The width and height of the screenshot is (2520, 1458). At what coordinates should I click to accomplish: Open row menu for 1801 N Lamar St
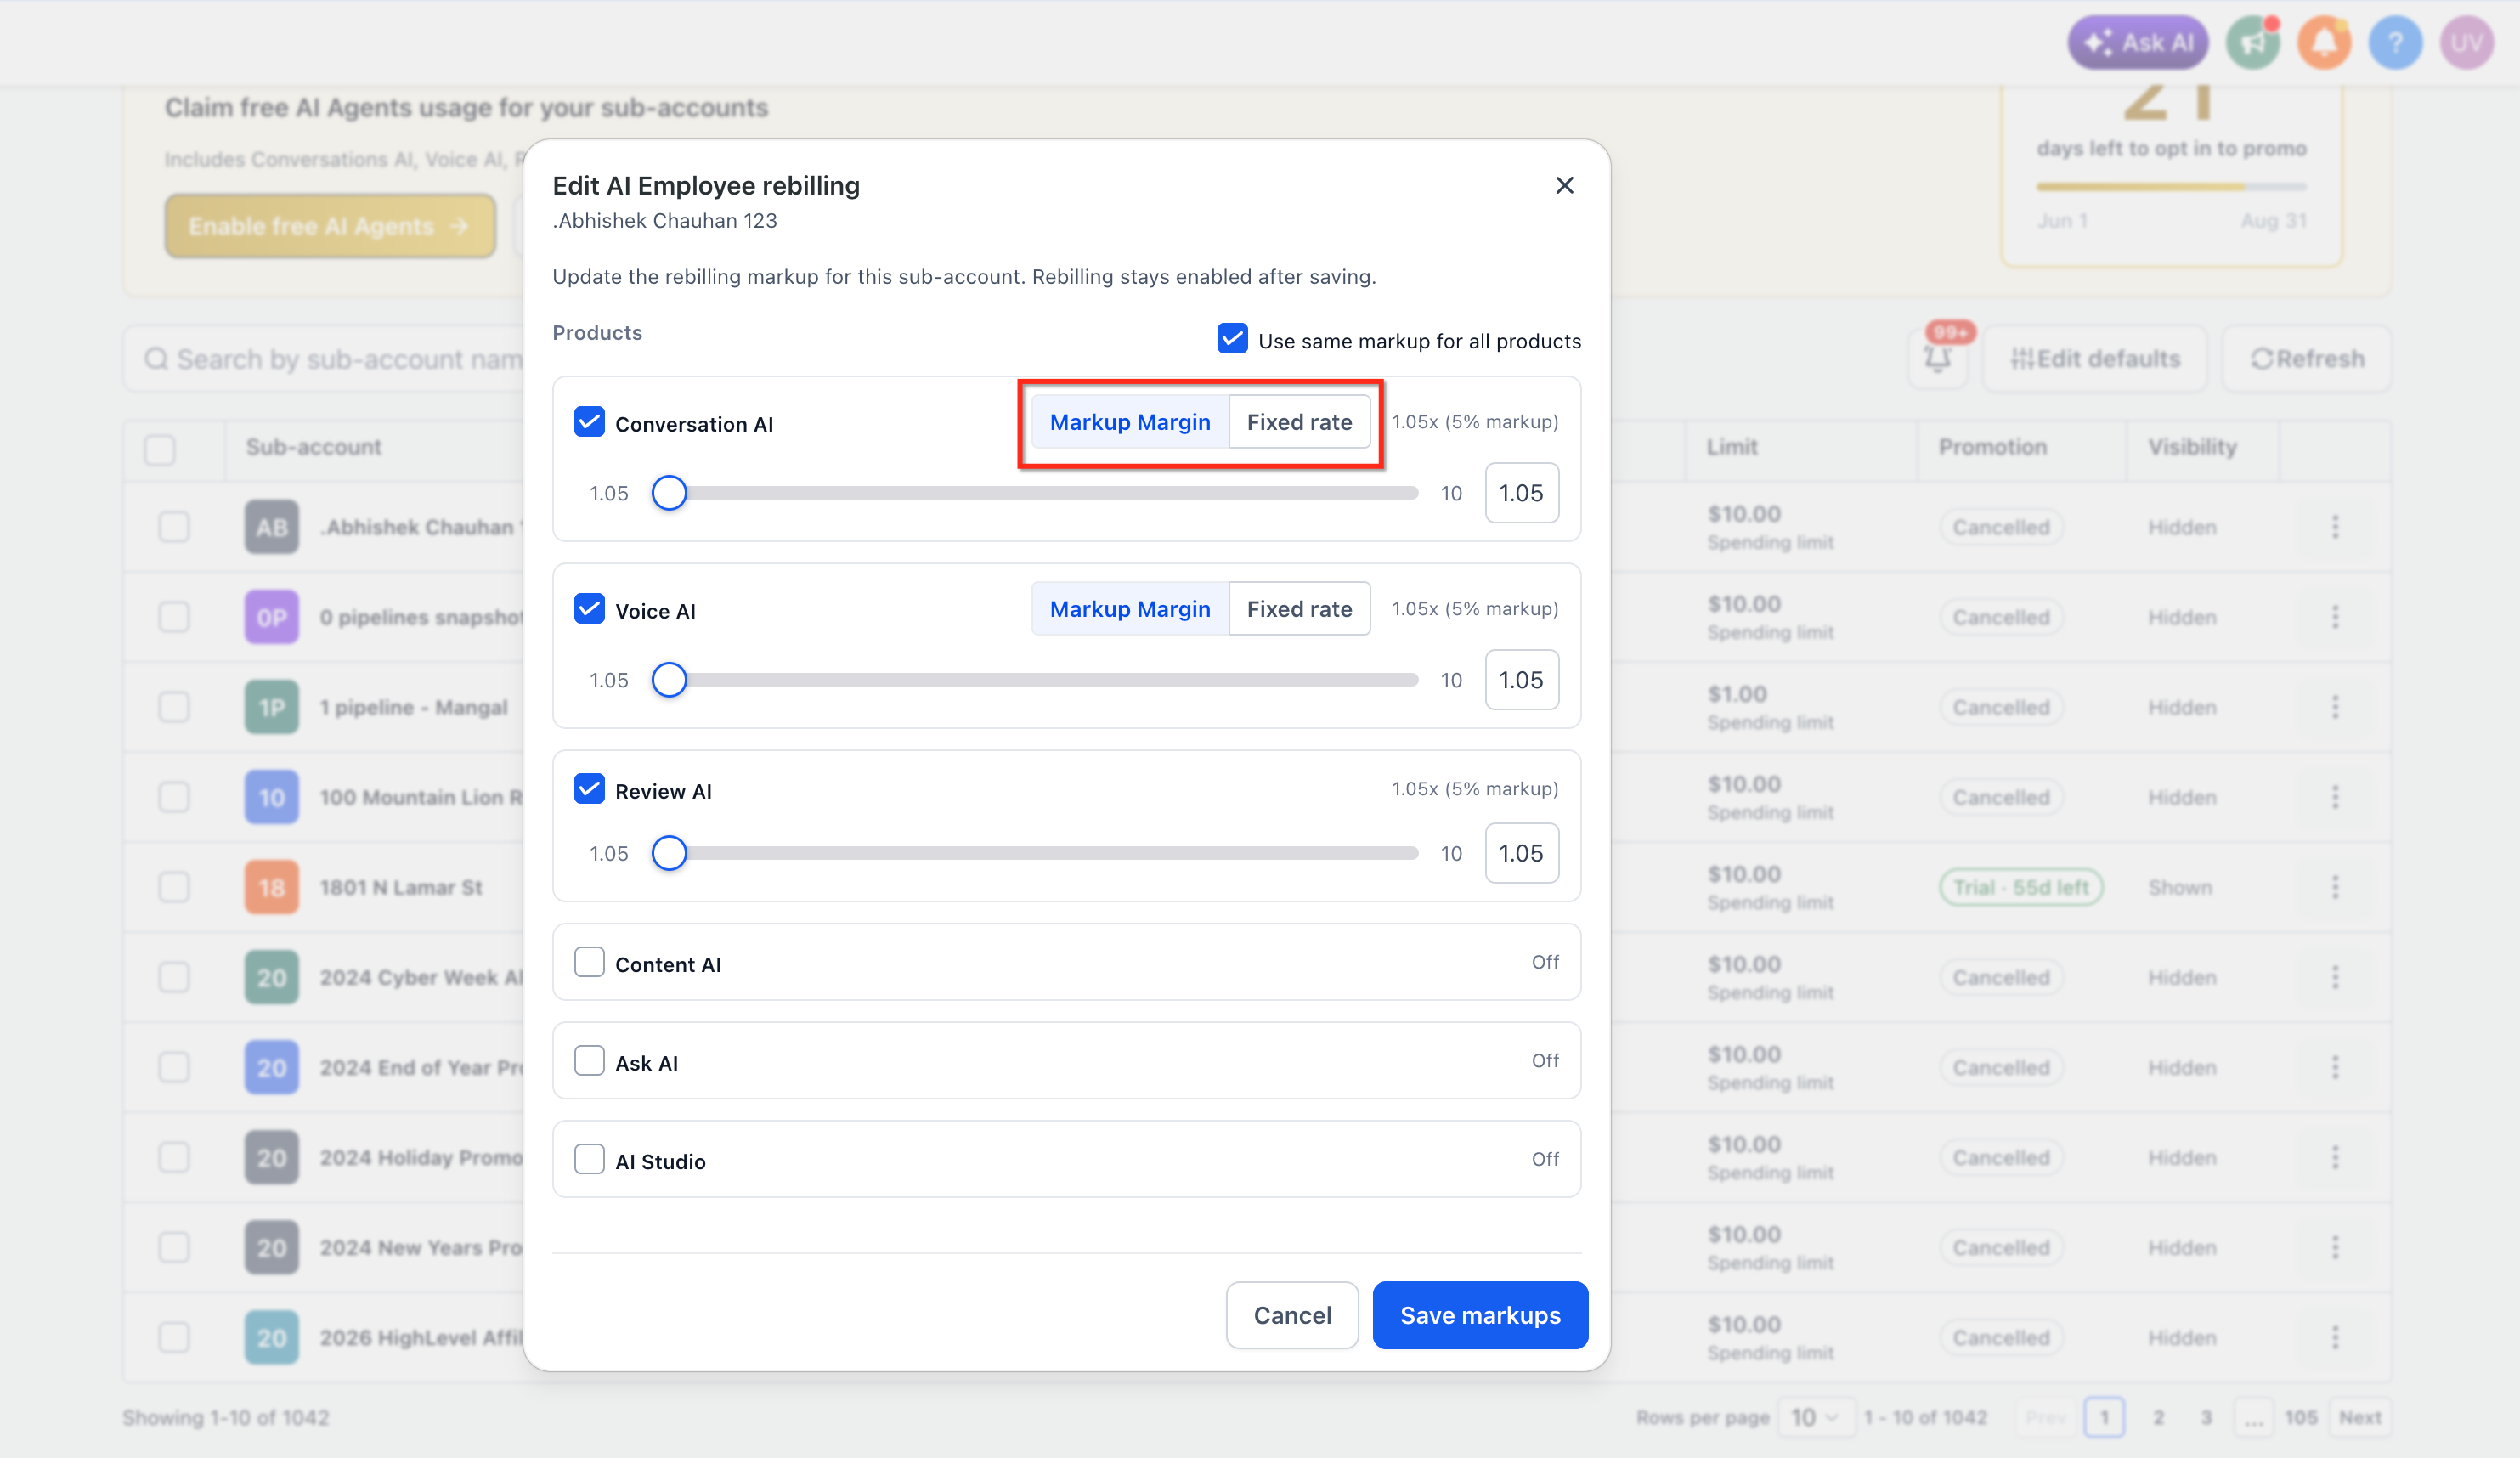click(2335, 887)
